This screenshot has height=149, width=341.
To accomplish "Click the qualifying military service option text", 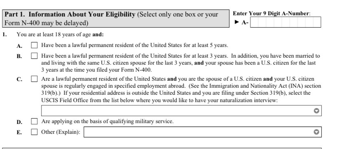I will coord(107,121).
